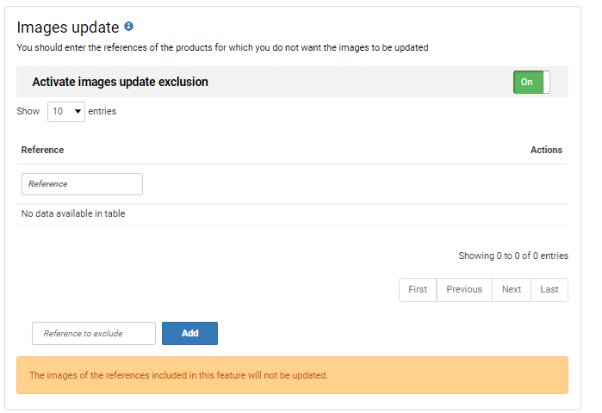Go to the First page
The width and height of the screenshot is (602, 413).
(x=418, y=290)
